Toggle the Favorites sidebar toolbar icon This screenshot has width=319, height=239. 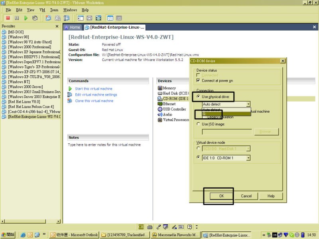click(81, 18)
